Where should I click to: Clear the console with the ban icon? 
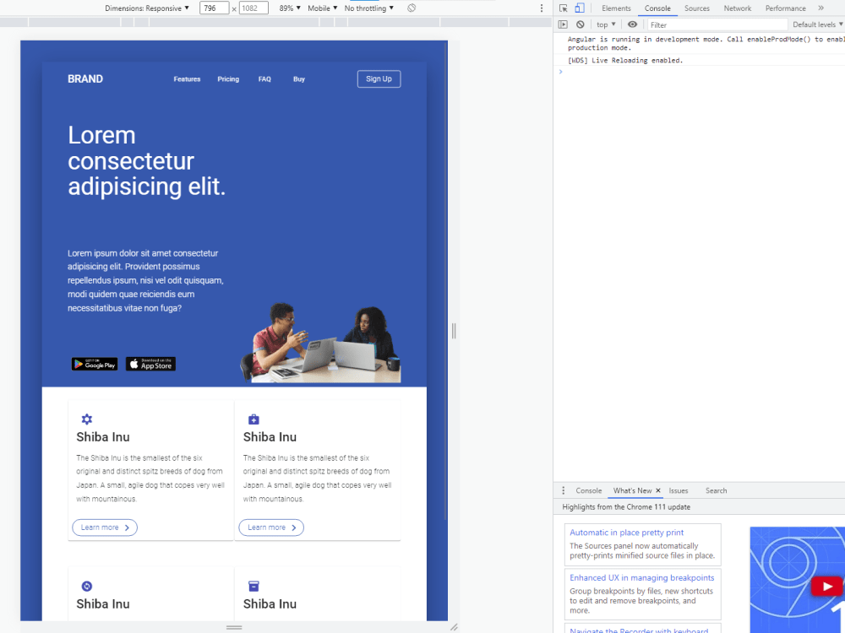[580, 24]
